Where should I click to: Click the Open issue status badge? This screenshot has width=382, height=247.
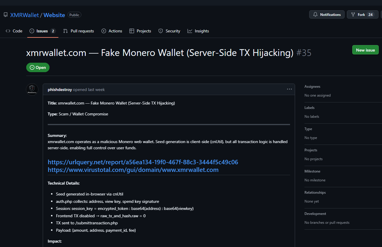[38, 67]
